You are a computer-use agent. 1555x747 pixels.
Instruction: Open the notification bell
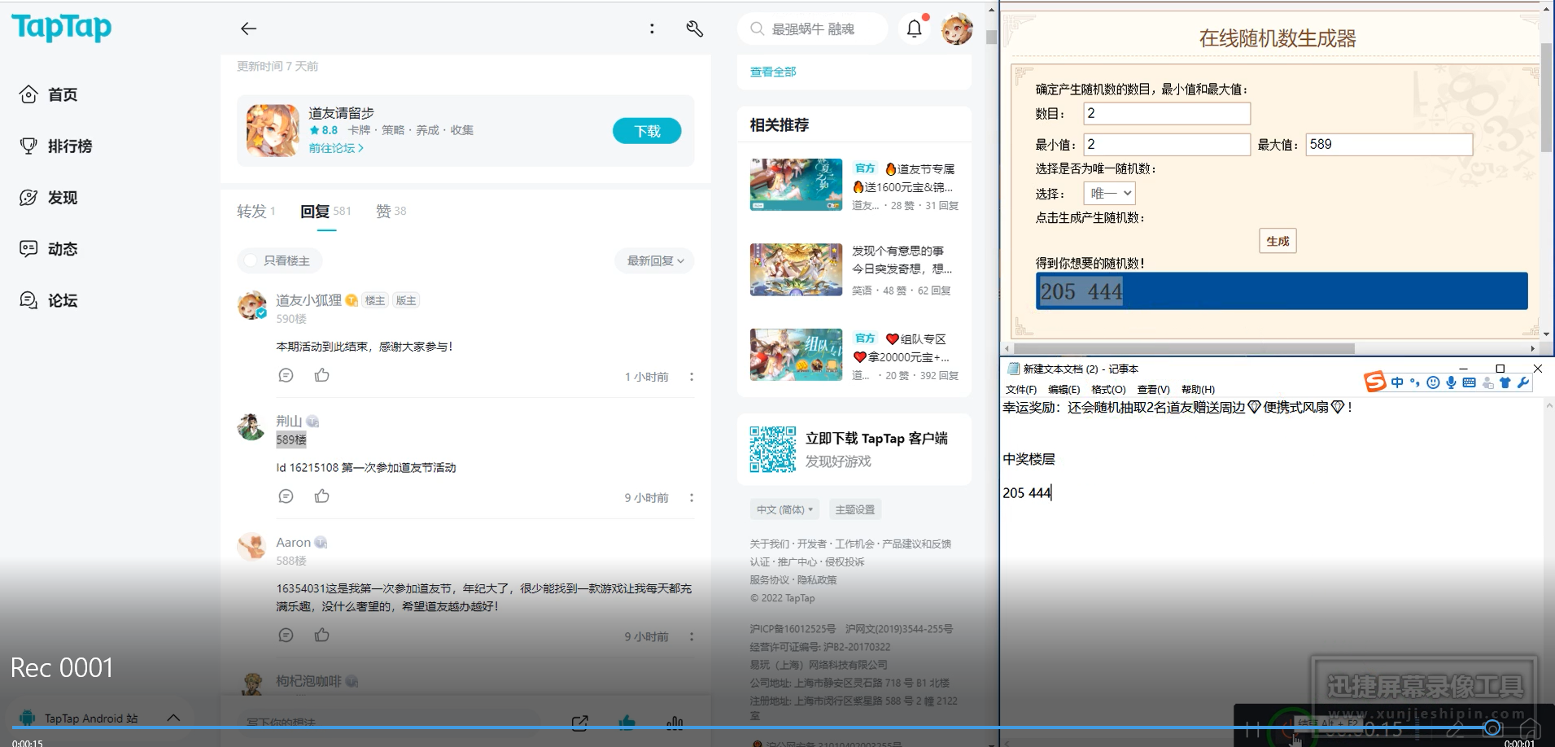click(915, 29)
